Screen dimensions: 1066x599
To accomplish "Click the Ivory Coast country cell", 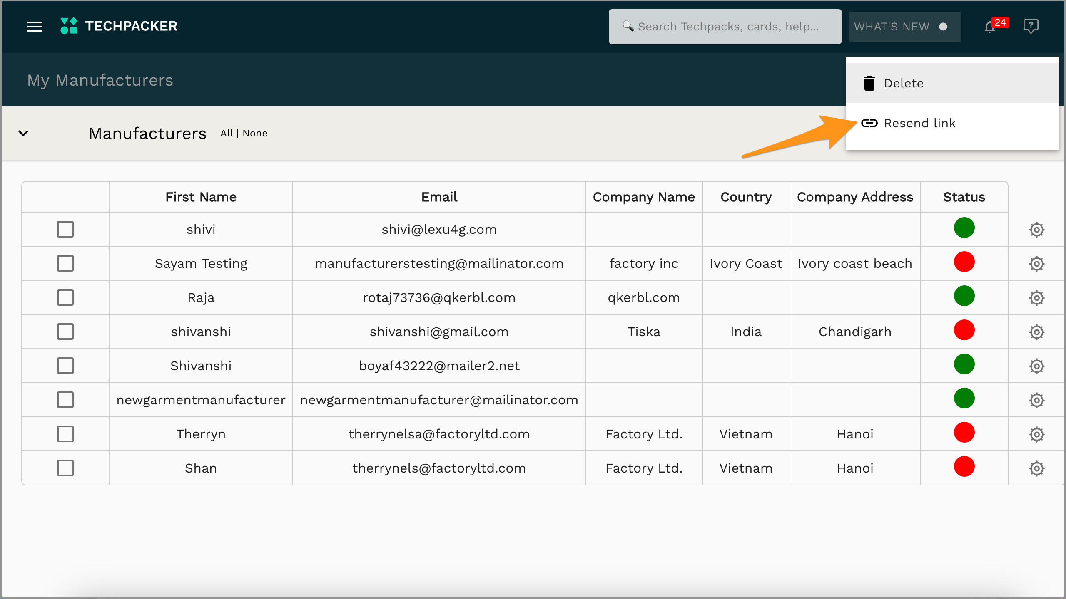I will [x=746, y=263].
